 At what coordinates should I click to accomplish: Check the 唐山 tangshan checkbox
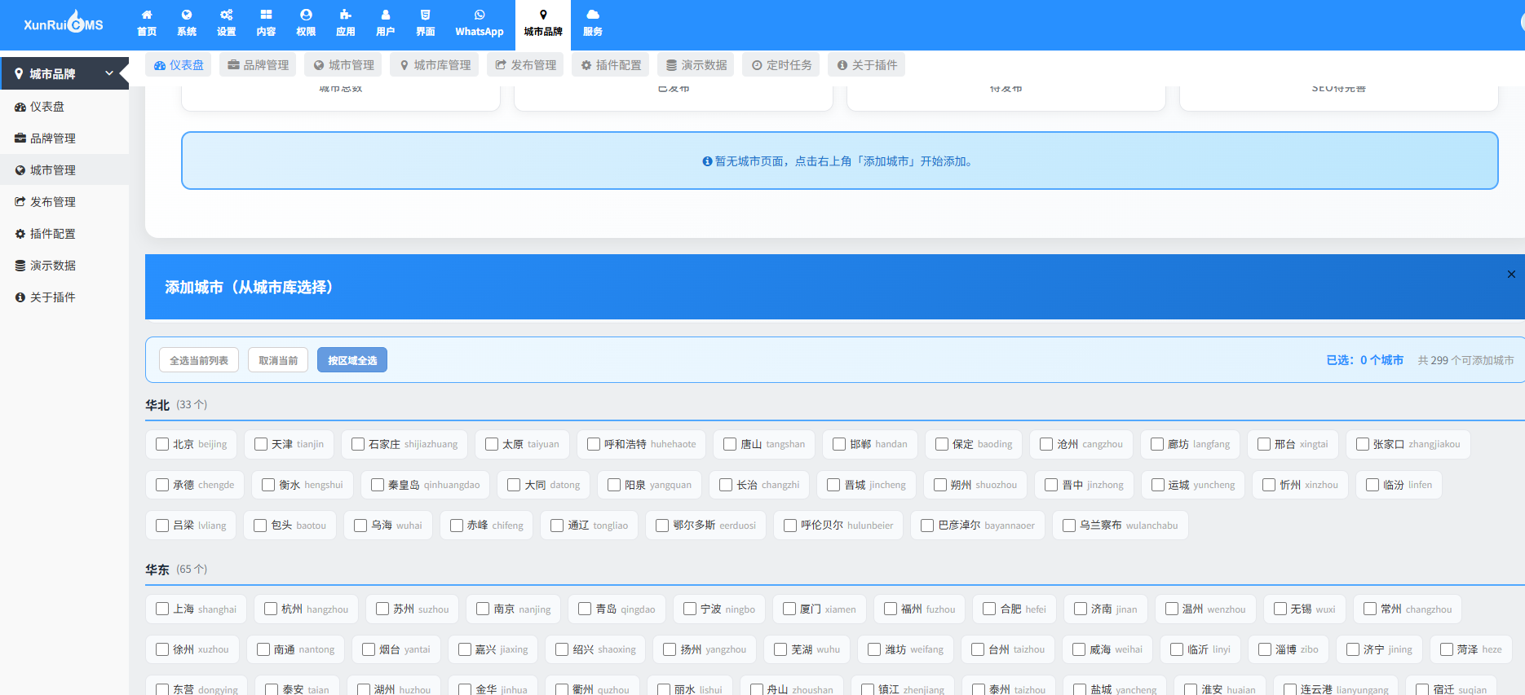(730, 444)
